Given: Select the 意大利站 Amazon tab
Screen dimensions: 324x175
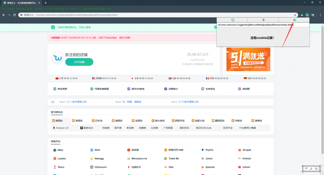Looking at the screenshot, I should click(158, 120).
